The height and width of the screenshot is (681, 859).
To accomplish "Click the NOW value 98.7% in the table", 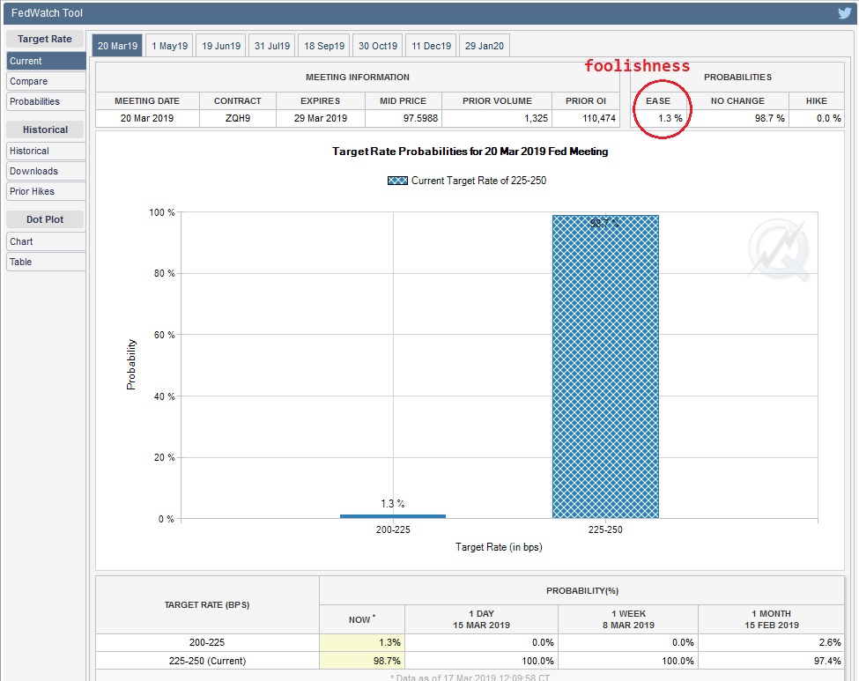I will (x=387, y=661).
